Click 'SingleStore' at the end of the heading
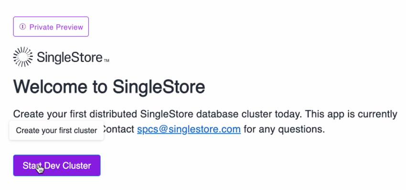Image resolution: width=406 pixels, height=190 pixels. [x=159, y=87]
